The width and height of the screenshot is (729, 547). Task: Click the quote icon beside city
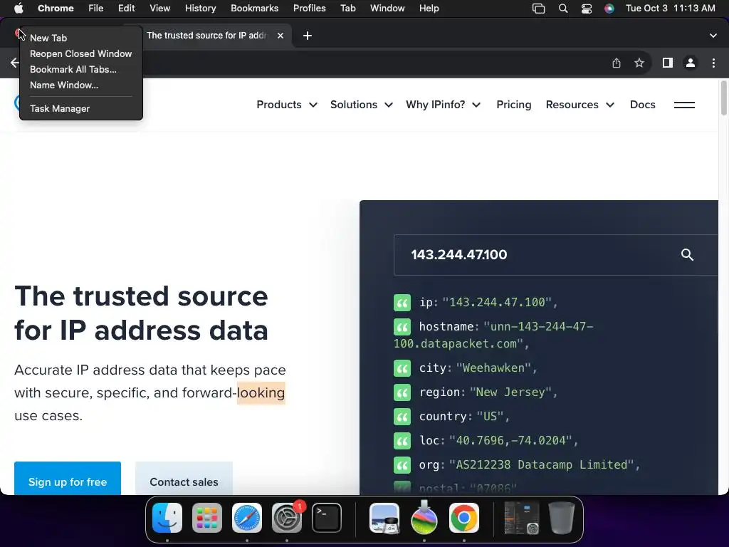tap(402, 368)
